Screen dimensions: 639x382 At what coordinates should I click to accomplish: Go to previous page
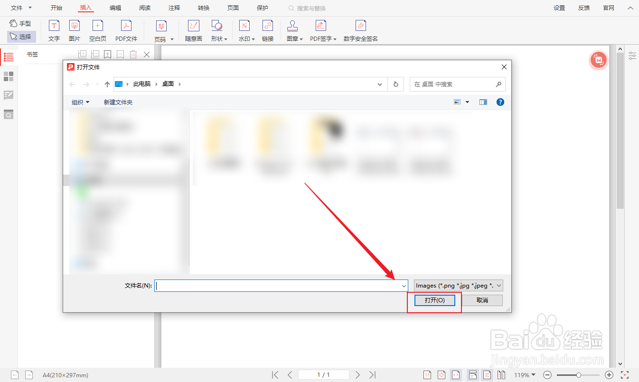(x=290, y=375)
